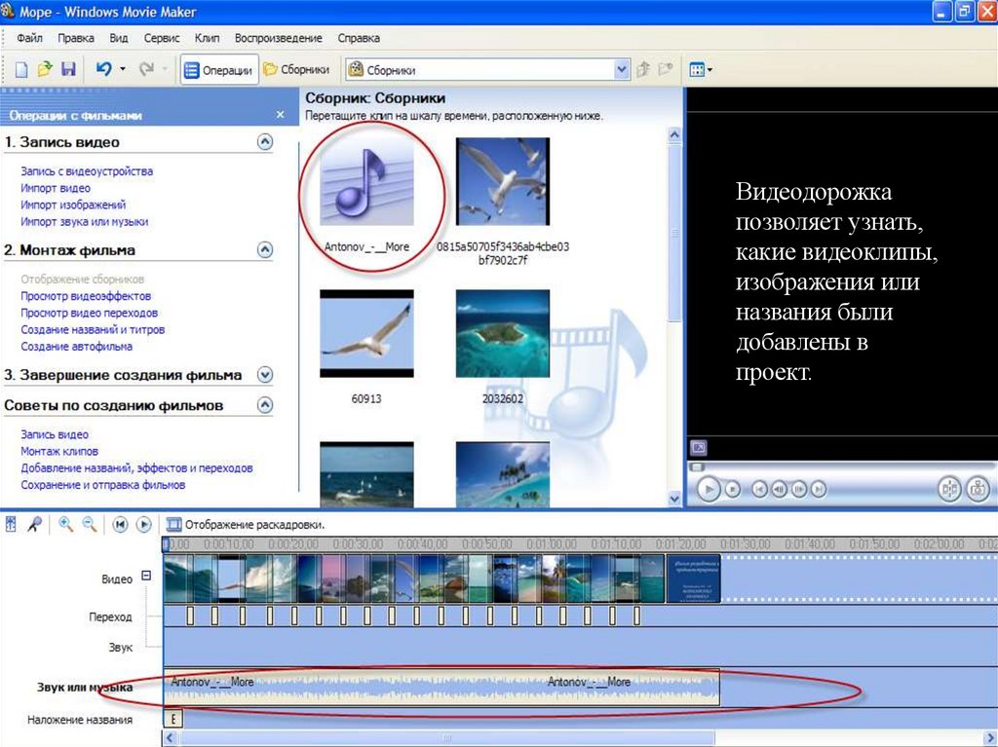The height and width of the screenshot is (747, 998).
Task: Click the split clip button in preview monitor
Action: (x=949, y=489)
